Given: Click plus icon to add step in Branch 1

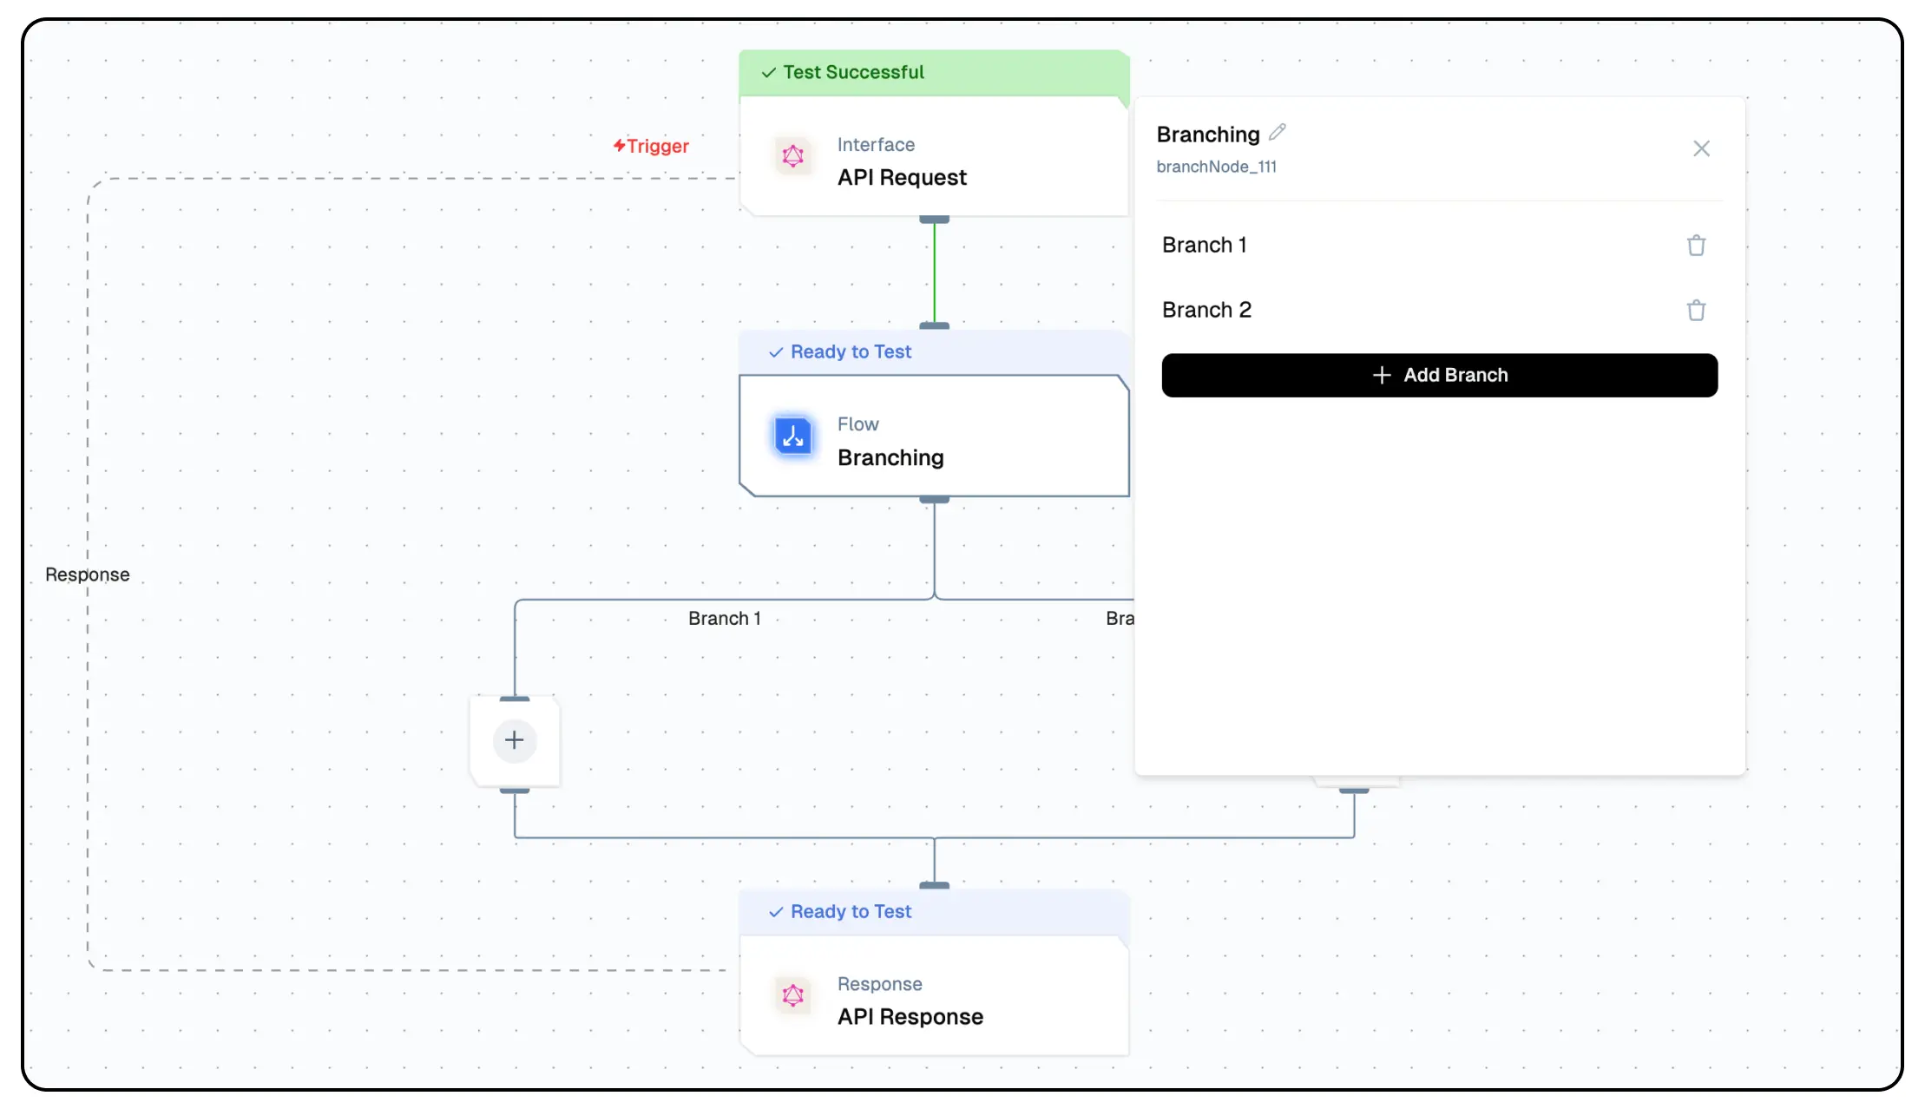Looking at the screenshot, I should [515, 740].
